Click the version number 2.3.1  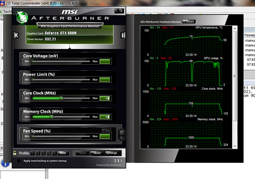[118, 161]
